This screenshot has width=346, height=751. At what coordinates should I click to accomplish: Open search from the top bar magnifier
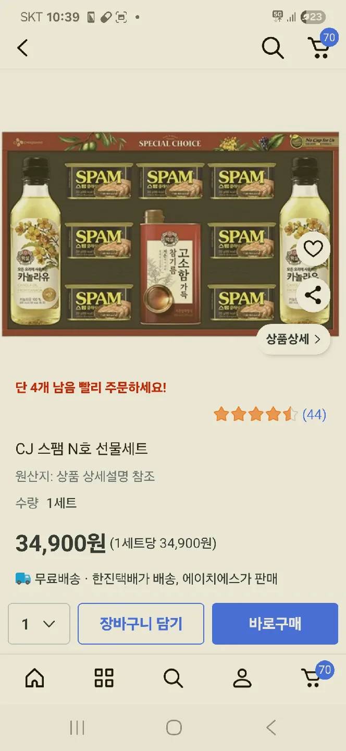(273, 48)
